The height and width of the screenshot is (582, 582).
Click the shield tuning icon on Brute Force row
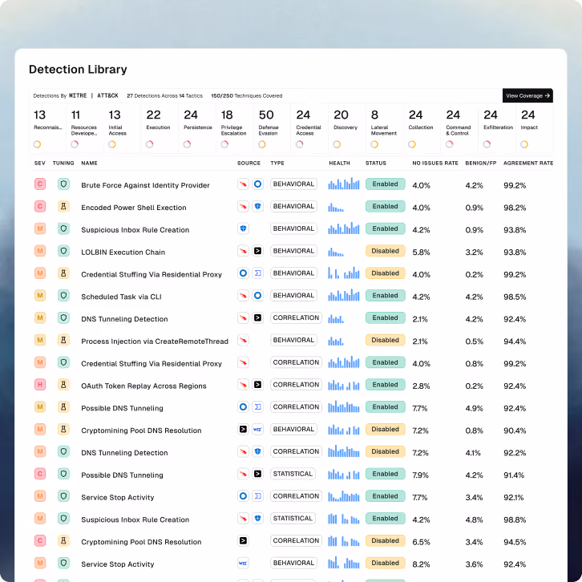[63, 184]
